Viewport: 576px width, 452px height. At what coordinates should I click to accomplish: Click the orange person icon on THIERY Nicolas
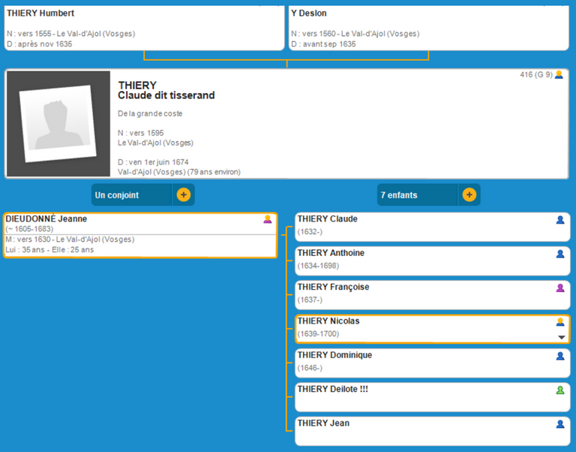coord(559,321)
